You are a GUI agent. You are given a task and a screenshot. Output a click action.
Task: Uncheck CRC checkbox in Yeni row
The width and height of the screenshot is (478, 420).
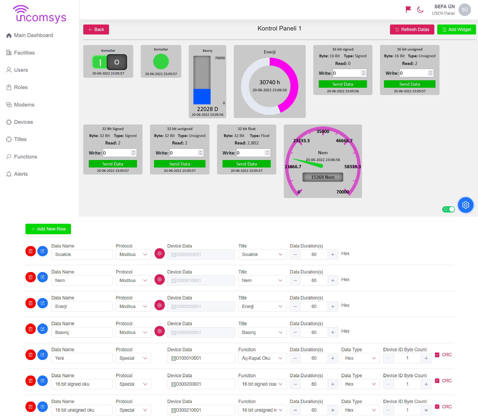click(437, 355)
